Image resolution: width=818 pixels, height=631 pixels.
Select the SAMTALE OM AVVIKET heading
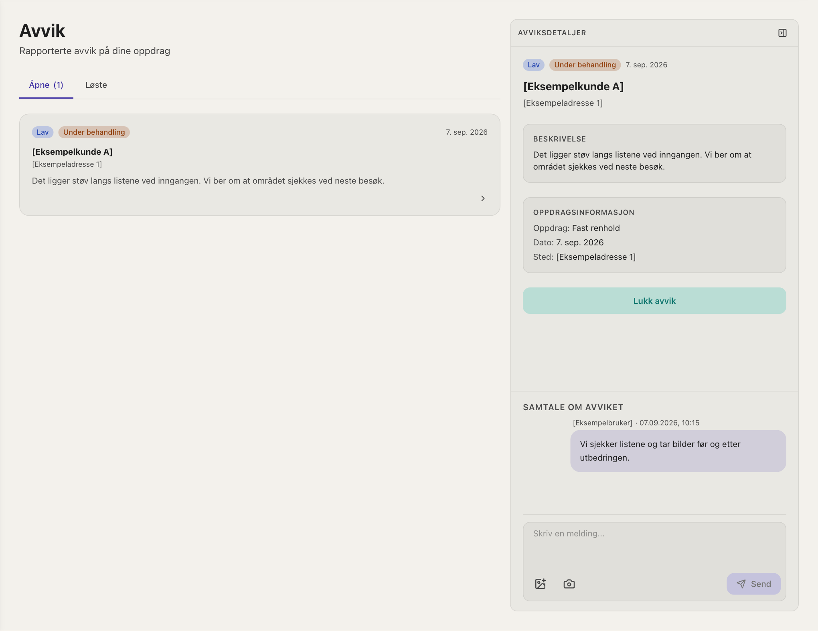coord(573,407)
